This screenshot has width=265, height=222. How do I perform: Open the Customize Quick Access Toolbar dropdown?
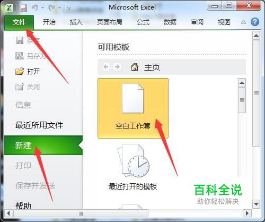(69, 8)
